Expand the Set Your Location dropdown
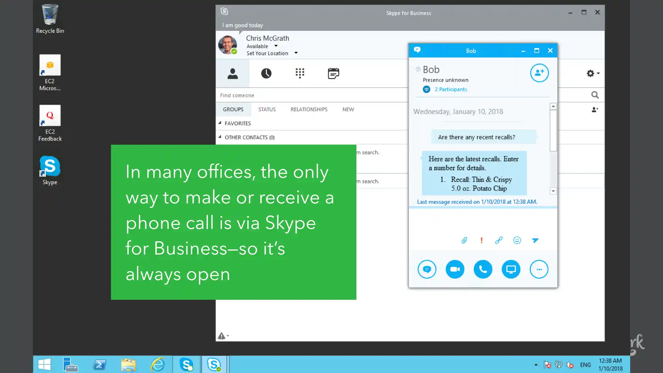663x373 pixels. 296,53
